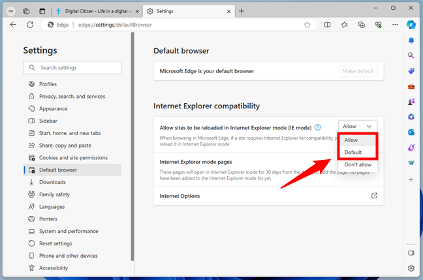Viewport: 423px width, 280px height.
Task: Click the Make default button
Action: coord(358,71)
